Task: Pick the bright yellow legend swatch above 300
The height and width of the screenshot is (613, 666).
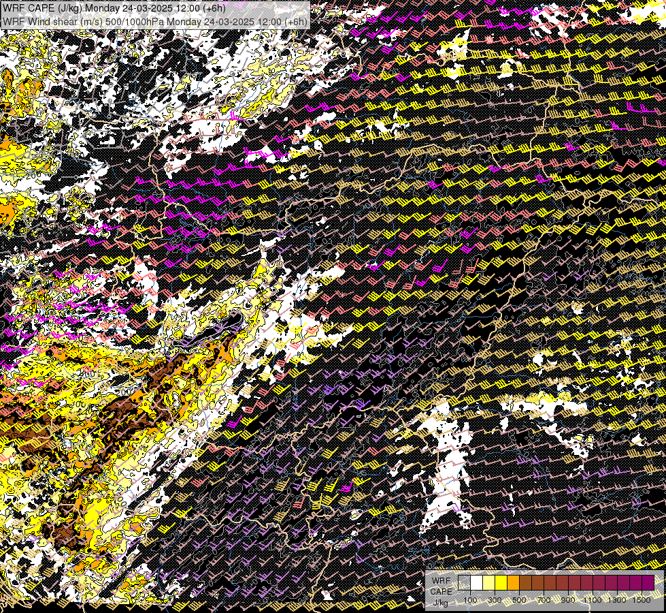Action: coord(501,583)
